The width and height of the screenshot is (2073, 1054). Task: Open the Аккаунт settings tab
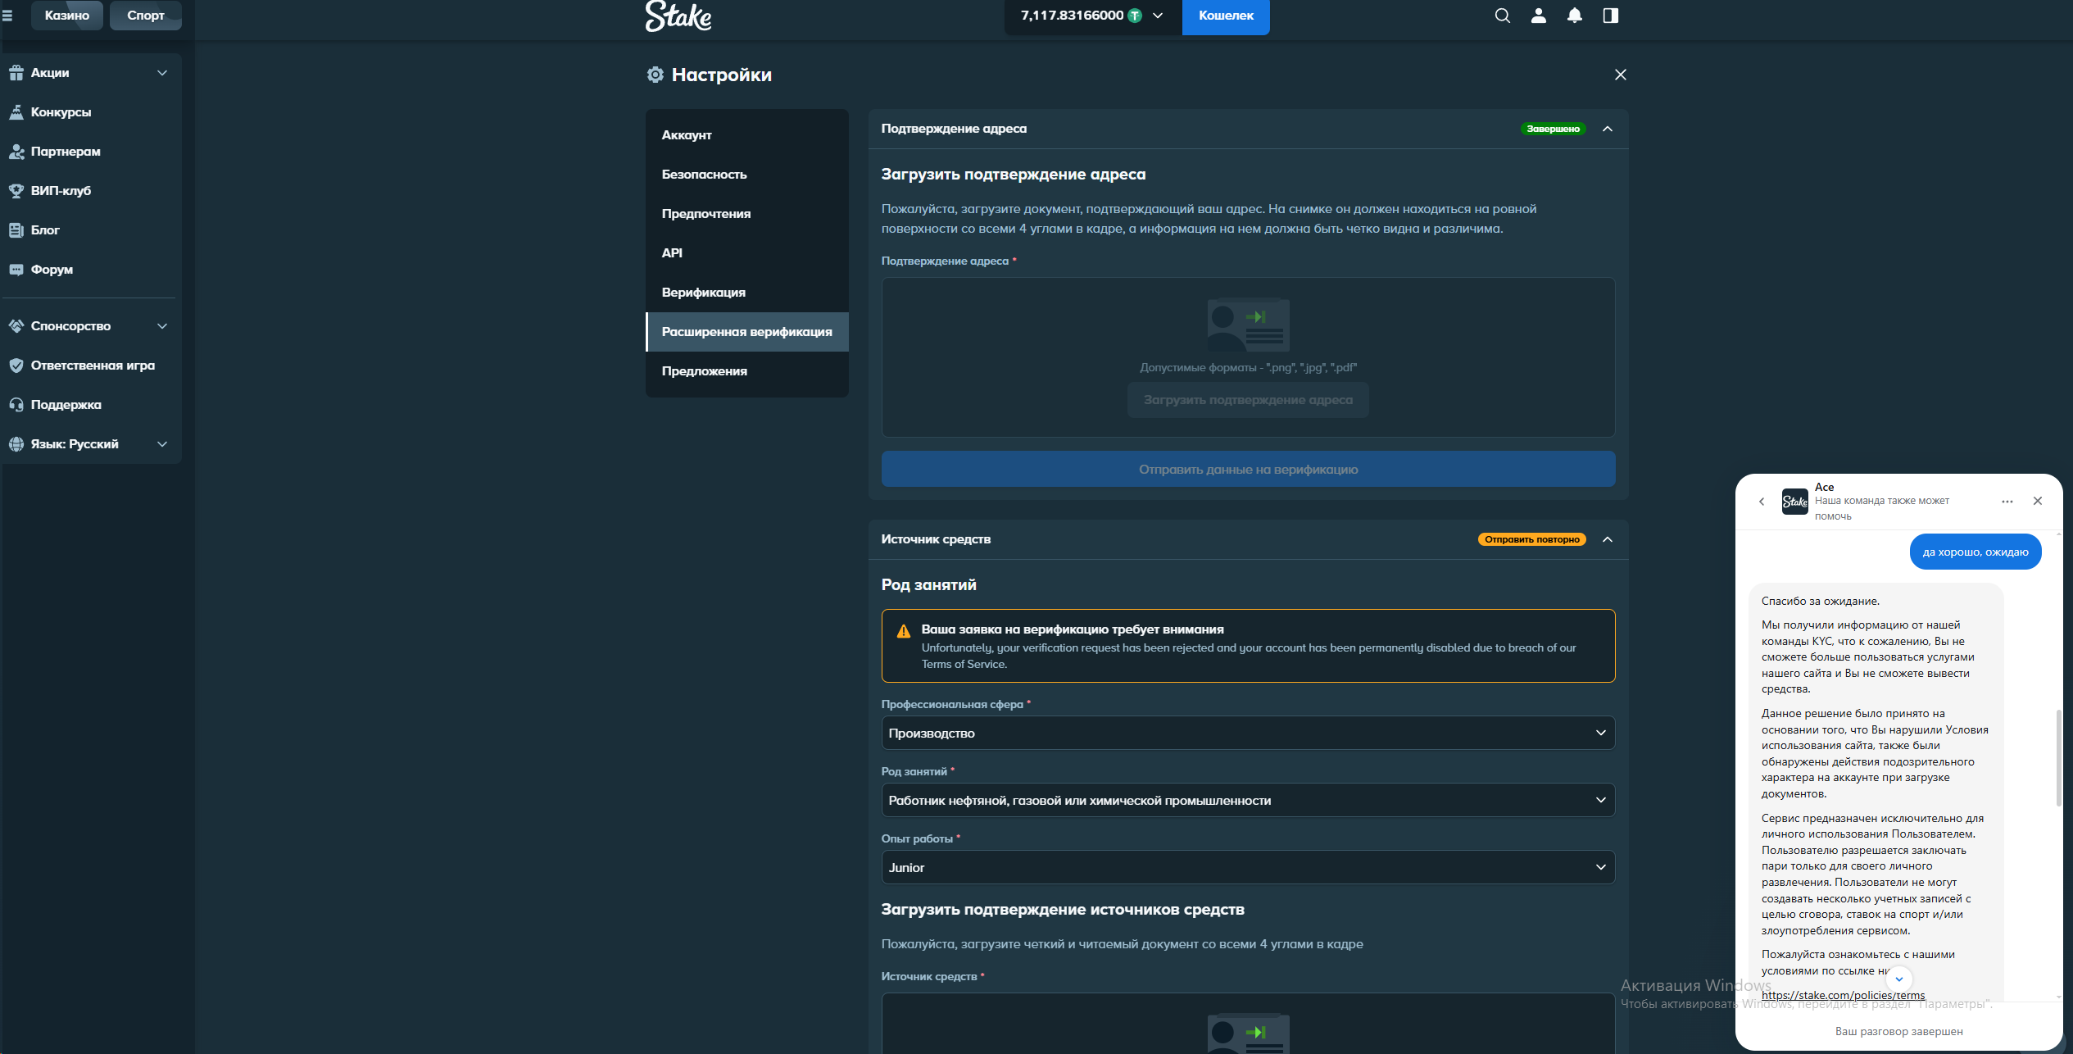click(x=746, y=134)
